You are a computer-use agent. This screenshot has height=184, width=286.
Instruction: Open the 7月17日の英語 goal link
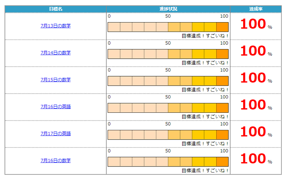(x=55, y=134)
